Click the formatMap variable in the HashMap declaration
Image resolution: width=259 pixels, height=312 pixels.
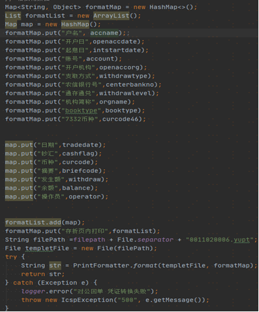(x=103, y=7)
